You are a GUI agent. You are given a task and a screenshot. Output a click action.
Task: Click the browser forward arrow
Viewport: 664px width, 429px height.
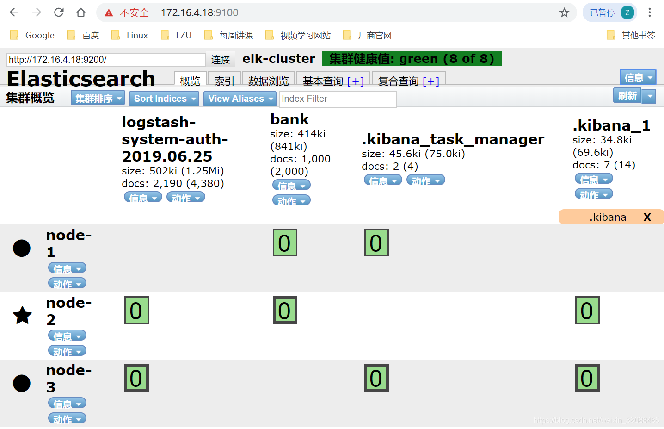tap(37, 12)
